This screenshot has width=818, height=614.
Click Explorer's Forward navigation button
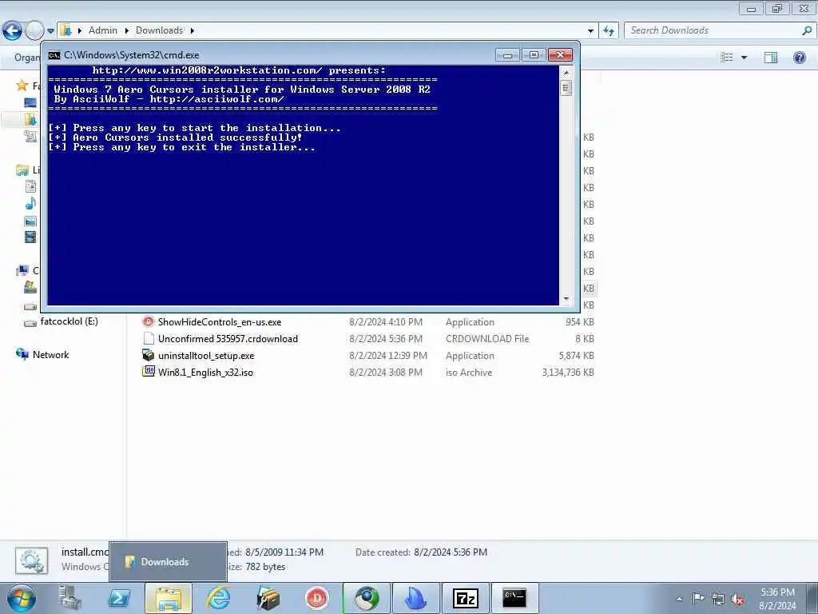click(34, 31)
